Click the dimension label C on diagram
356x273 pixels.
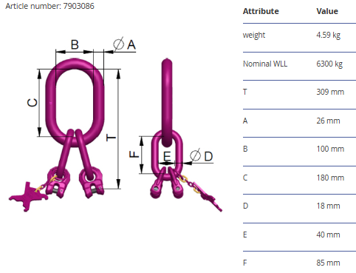[x=32, y=103]
